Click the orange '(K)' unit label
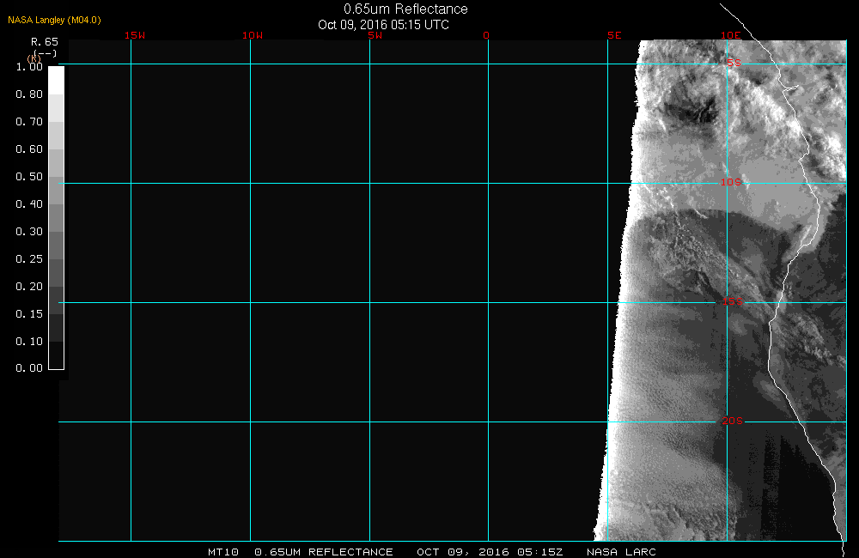Viewport: 859px width, 558px height. coord(34,58)
